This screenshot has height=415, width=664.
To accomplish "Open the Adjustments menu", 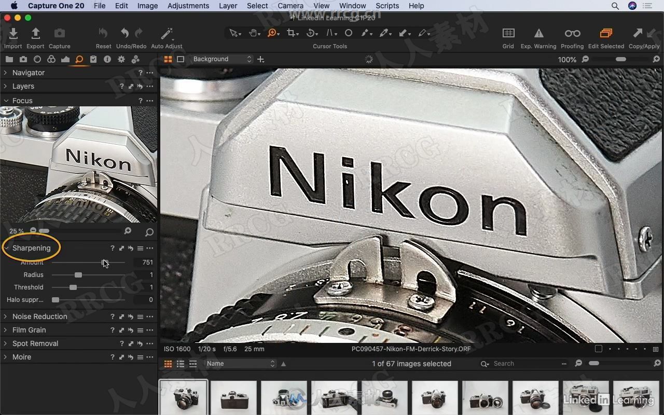I will click(188, 6).
